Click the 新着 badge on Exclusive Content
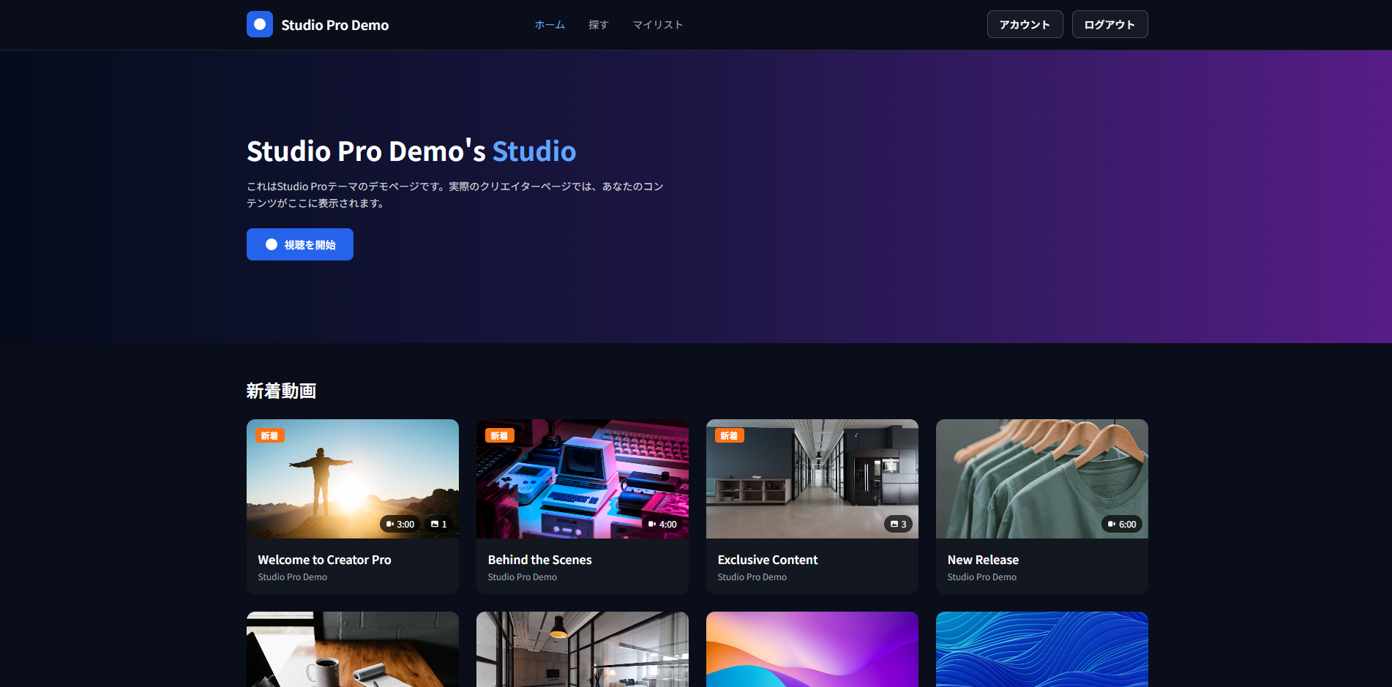 (x=730, y=435)
